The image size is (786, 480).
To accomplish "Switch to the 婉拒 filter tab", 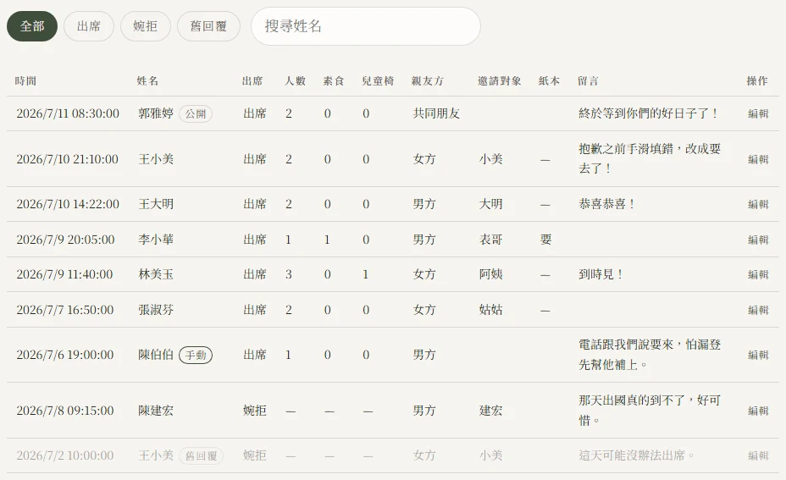I will (x=146, y=26).
